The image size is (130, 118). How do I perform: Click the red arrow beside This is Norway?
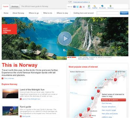(3, 78)
